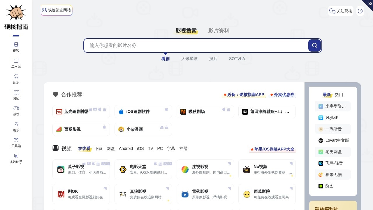Open 必备：硬核指南APP link
This screenshot has height=210, width=373.
point(244,95)
